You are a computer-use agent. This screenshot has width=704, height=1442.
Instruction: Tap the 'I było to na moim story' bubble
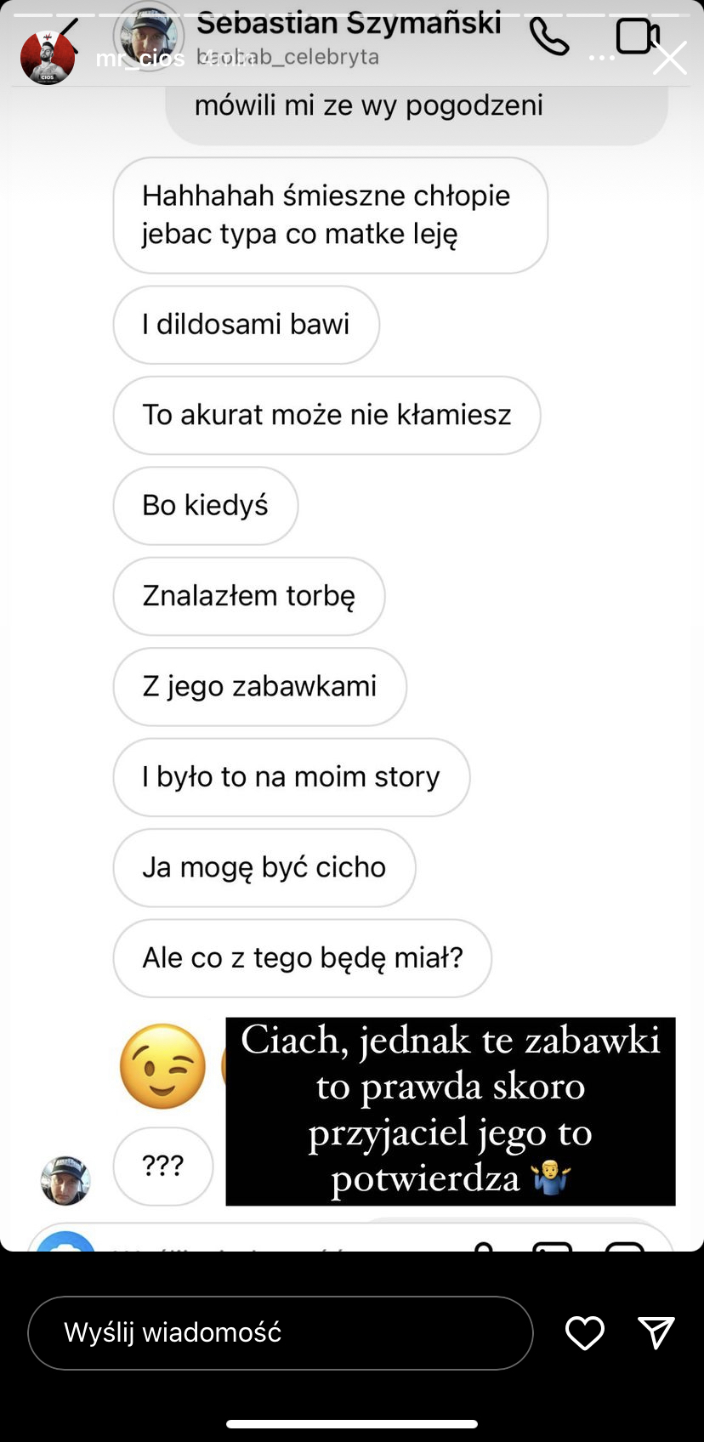pos(292,777)
